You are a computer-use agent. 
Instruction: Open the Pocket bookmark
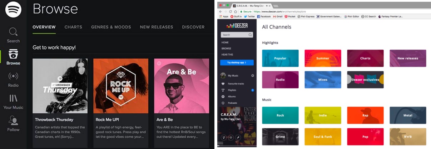pos(289,16)
